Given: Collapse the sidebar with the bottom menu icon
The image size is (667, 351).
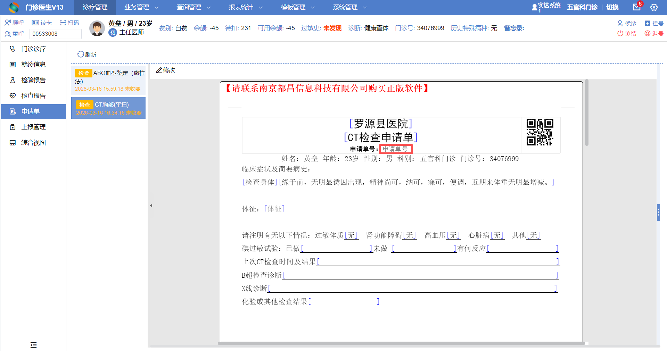Looking at the screenshot, I should click(34, 345).
